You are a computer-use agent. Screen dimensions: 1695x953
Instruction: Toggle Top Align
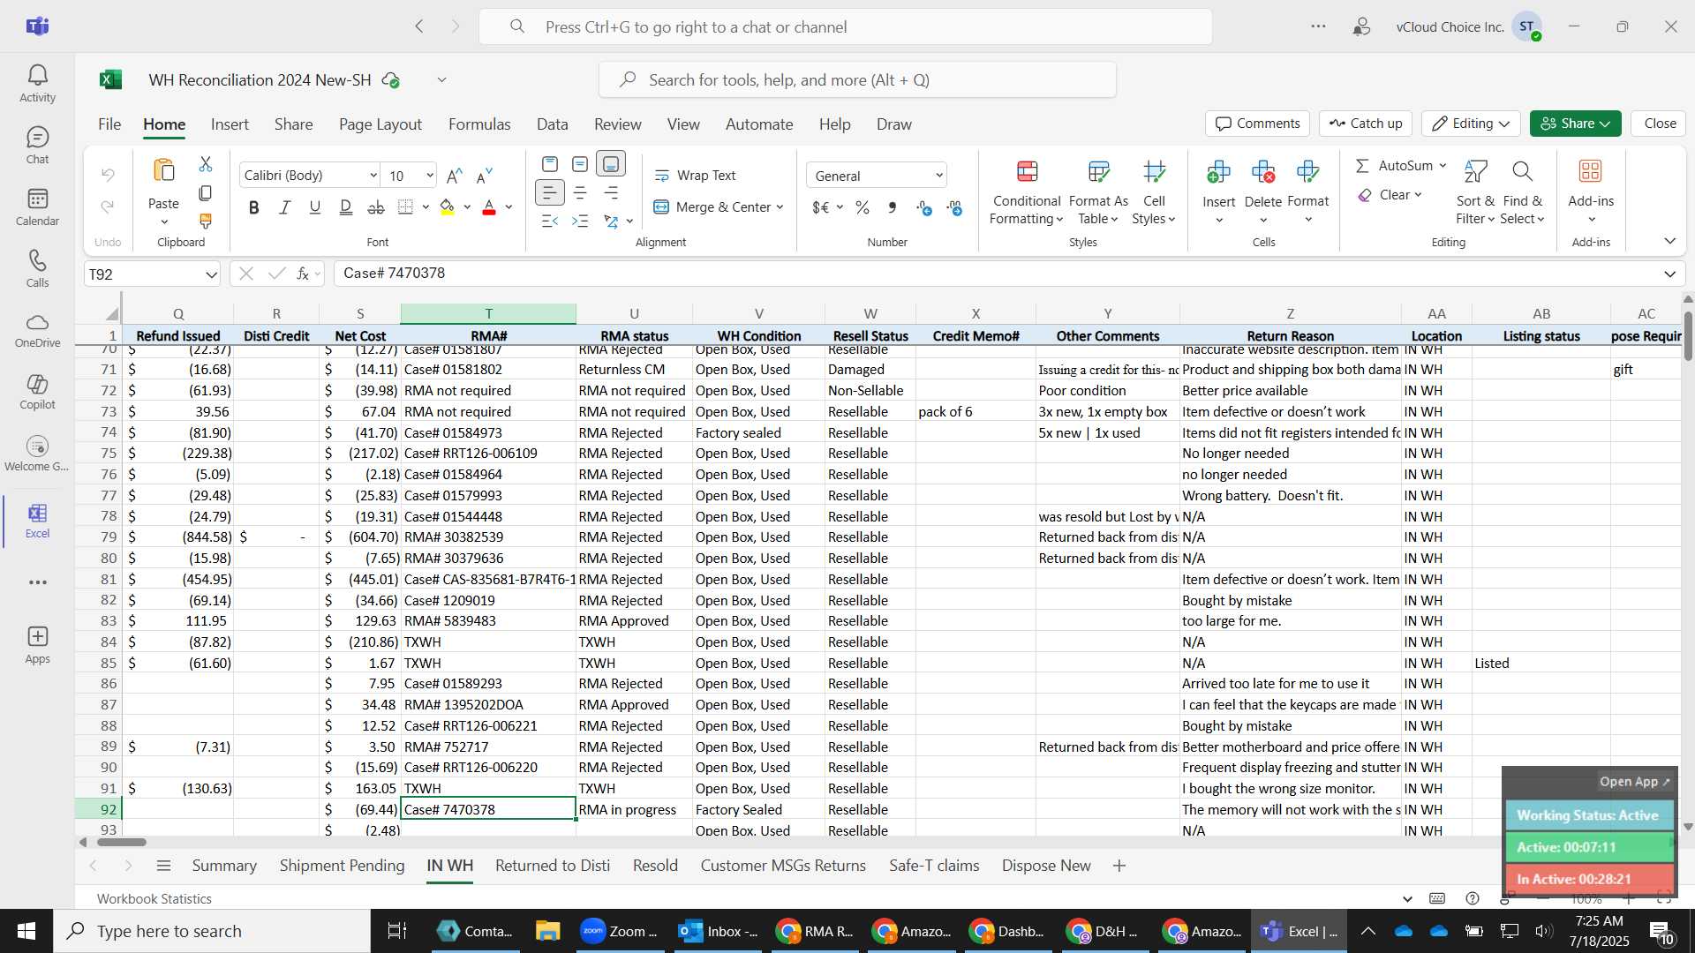(x=549, y=164)
